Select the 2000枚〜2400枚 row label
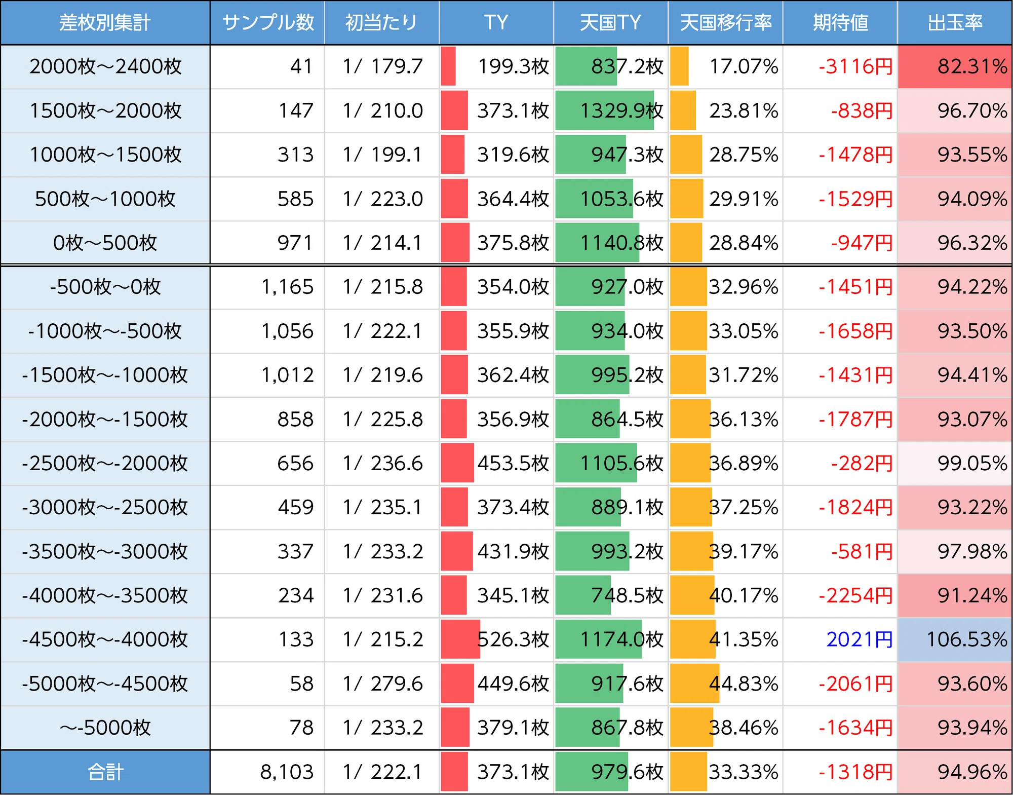1013x795 pixels. pyautogui.click(x=105, y=66)
